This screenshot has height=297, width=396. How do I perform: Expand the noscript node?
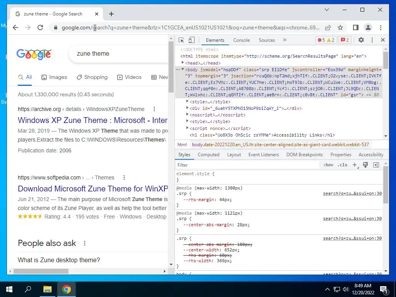pos(187,114)
